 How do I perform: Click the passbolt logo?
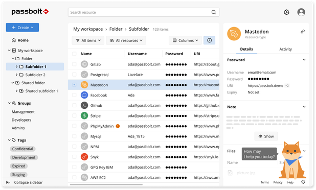[x=30, y=11]
